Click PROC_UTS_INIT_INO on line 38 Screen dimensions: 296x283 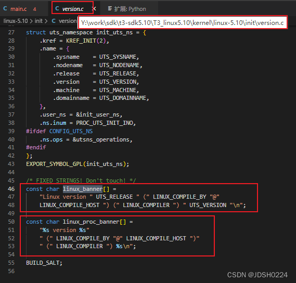[x=105, y=123]
